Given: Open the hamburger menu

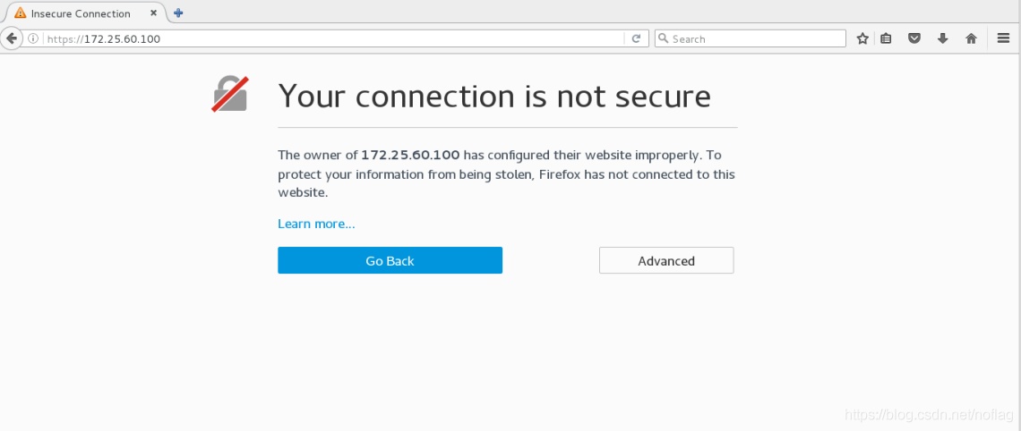Looking at the screenshot, I should tap(1003, 38).
